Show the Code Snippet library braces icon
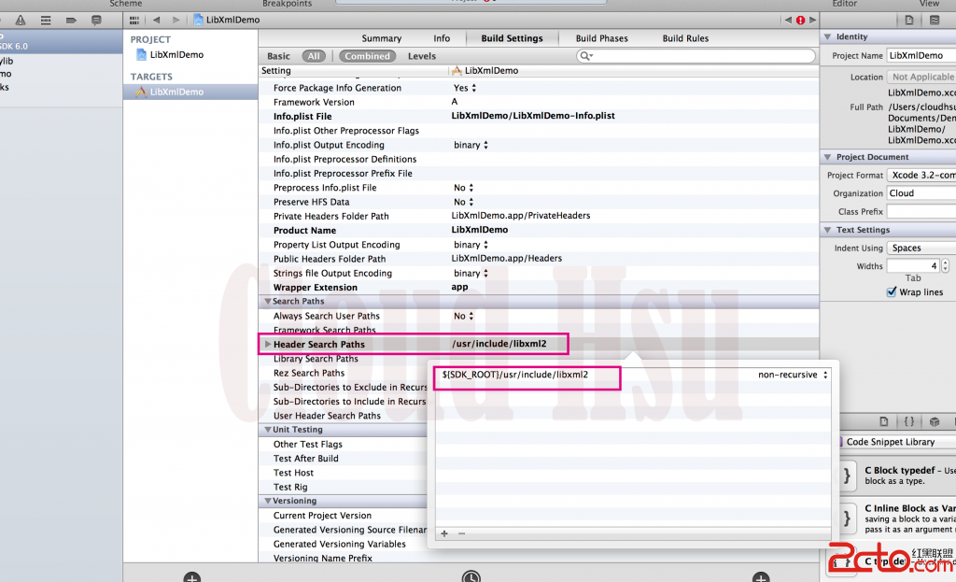The image size is (956, 582). [x=909, y=421]
